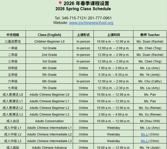Select the 成人会话 cell
Viewport: 167px width, 149px height.
(13, 120)
